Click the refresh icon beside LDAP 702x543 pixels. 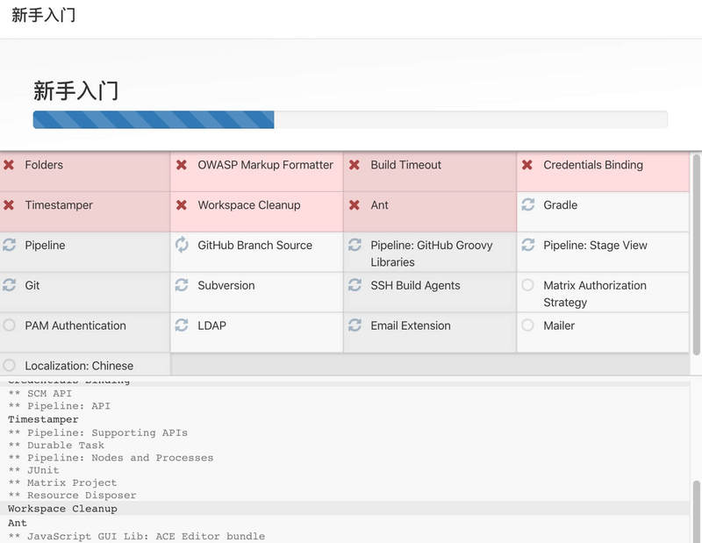182,325
